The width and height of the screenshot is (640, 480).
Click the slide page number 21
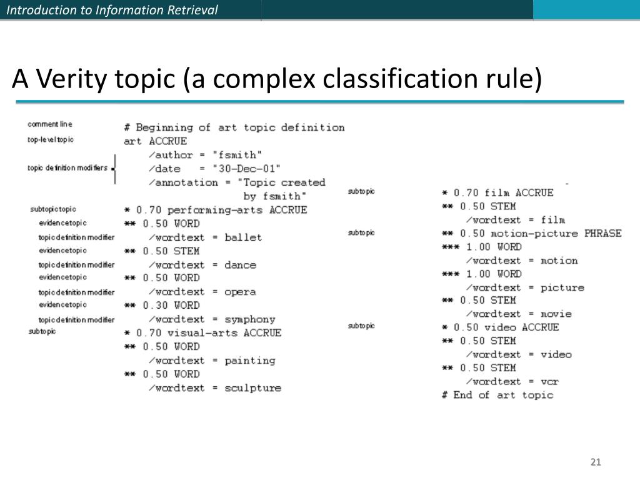tap(596, 462)
